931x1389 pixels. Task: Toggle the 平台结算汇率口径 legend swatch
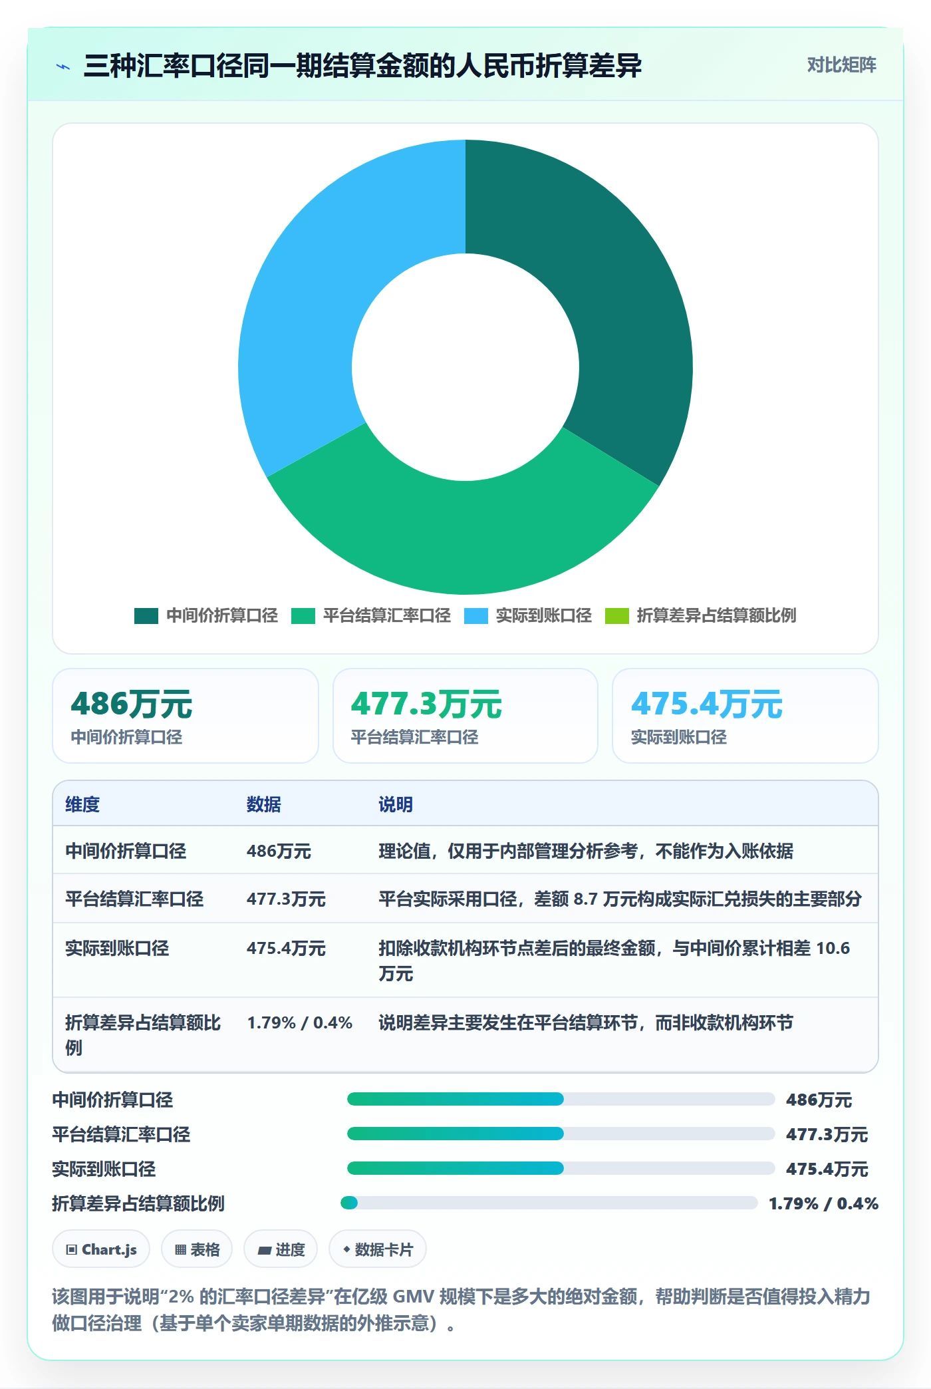(303, 616)
